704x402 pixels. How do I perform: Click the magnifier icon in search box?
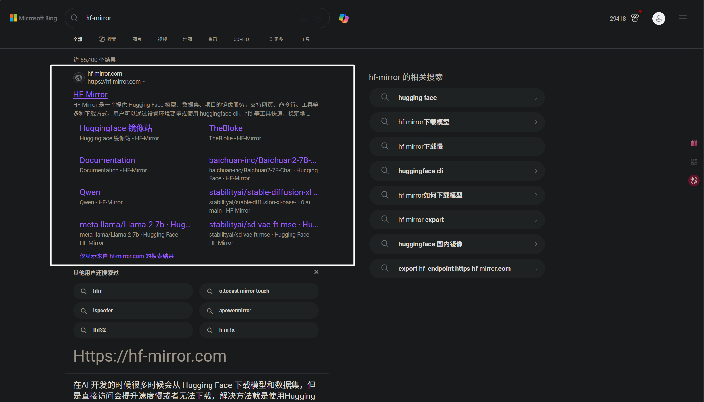tap(74, 18)
